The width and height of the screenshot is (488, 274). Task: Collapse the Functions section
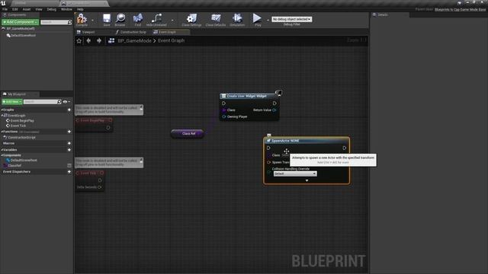[x=2, y=132]
